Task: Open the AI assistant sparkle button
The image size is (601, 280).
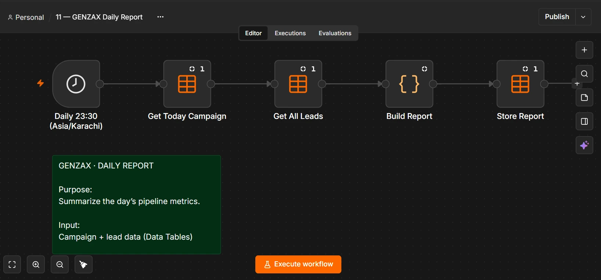Action: (584, 145)
